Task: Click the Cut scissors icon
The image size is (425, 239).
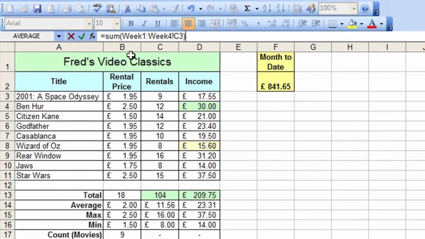Action: point(127,8)
